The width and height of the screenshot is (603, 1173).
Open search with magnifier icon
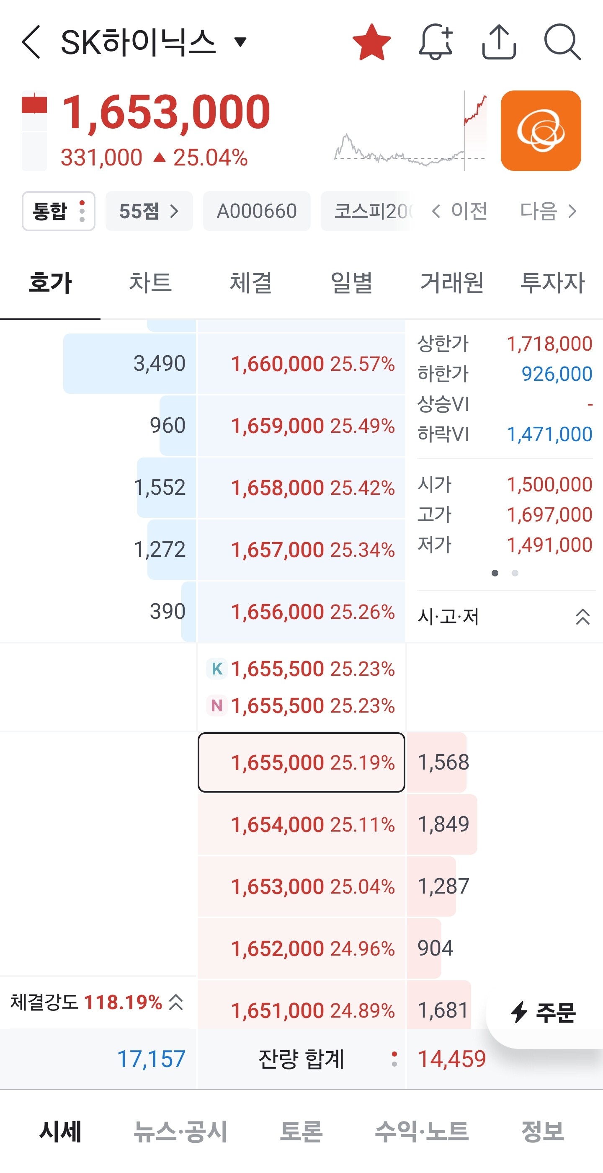pos(562,42)
